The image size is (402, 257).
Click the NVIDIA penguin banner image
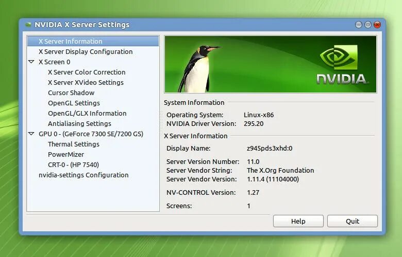coord(271,64)
